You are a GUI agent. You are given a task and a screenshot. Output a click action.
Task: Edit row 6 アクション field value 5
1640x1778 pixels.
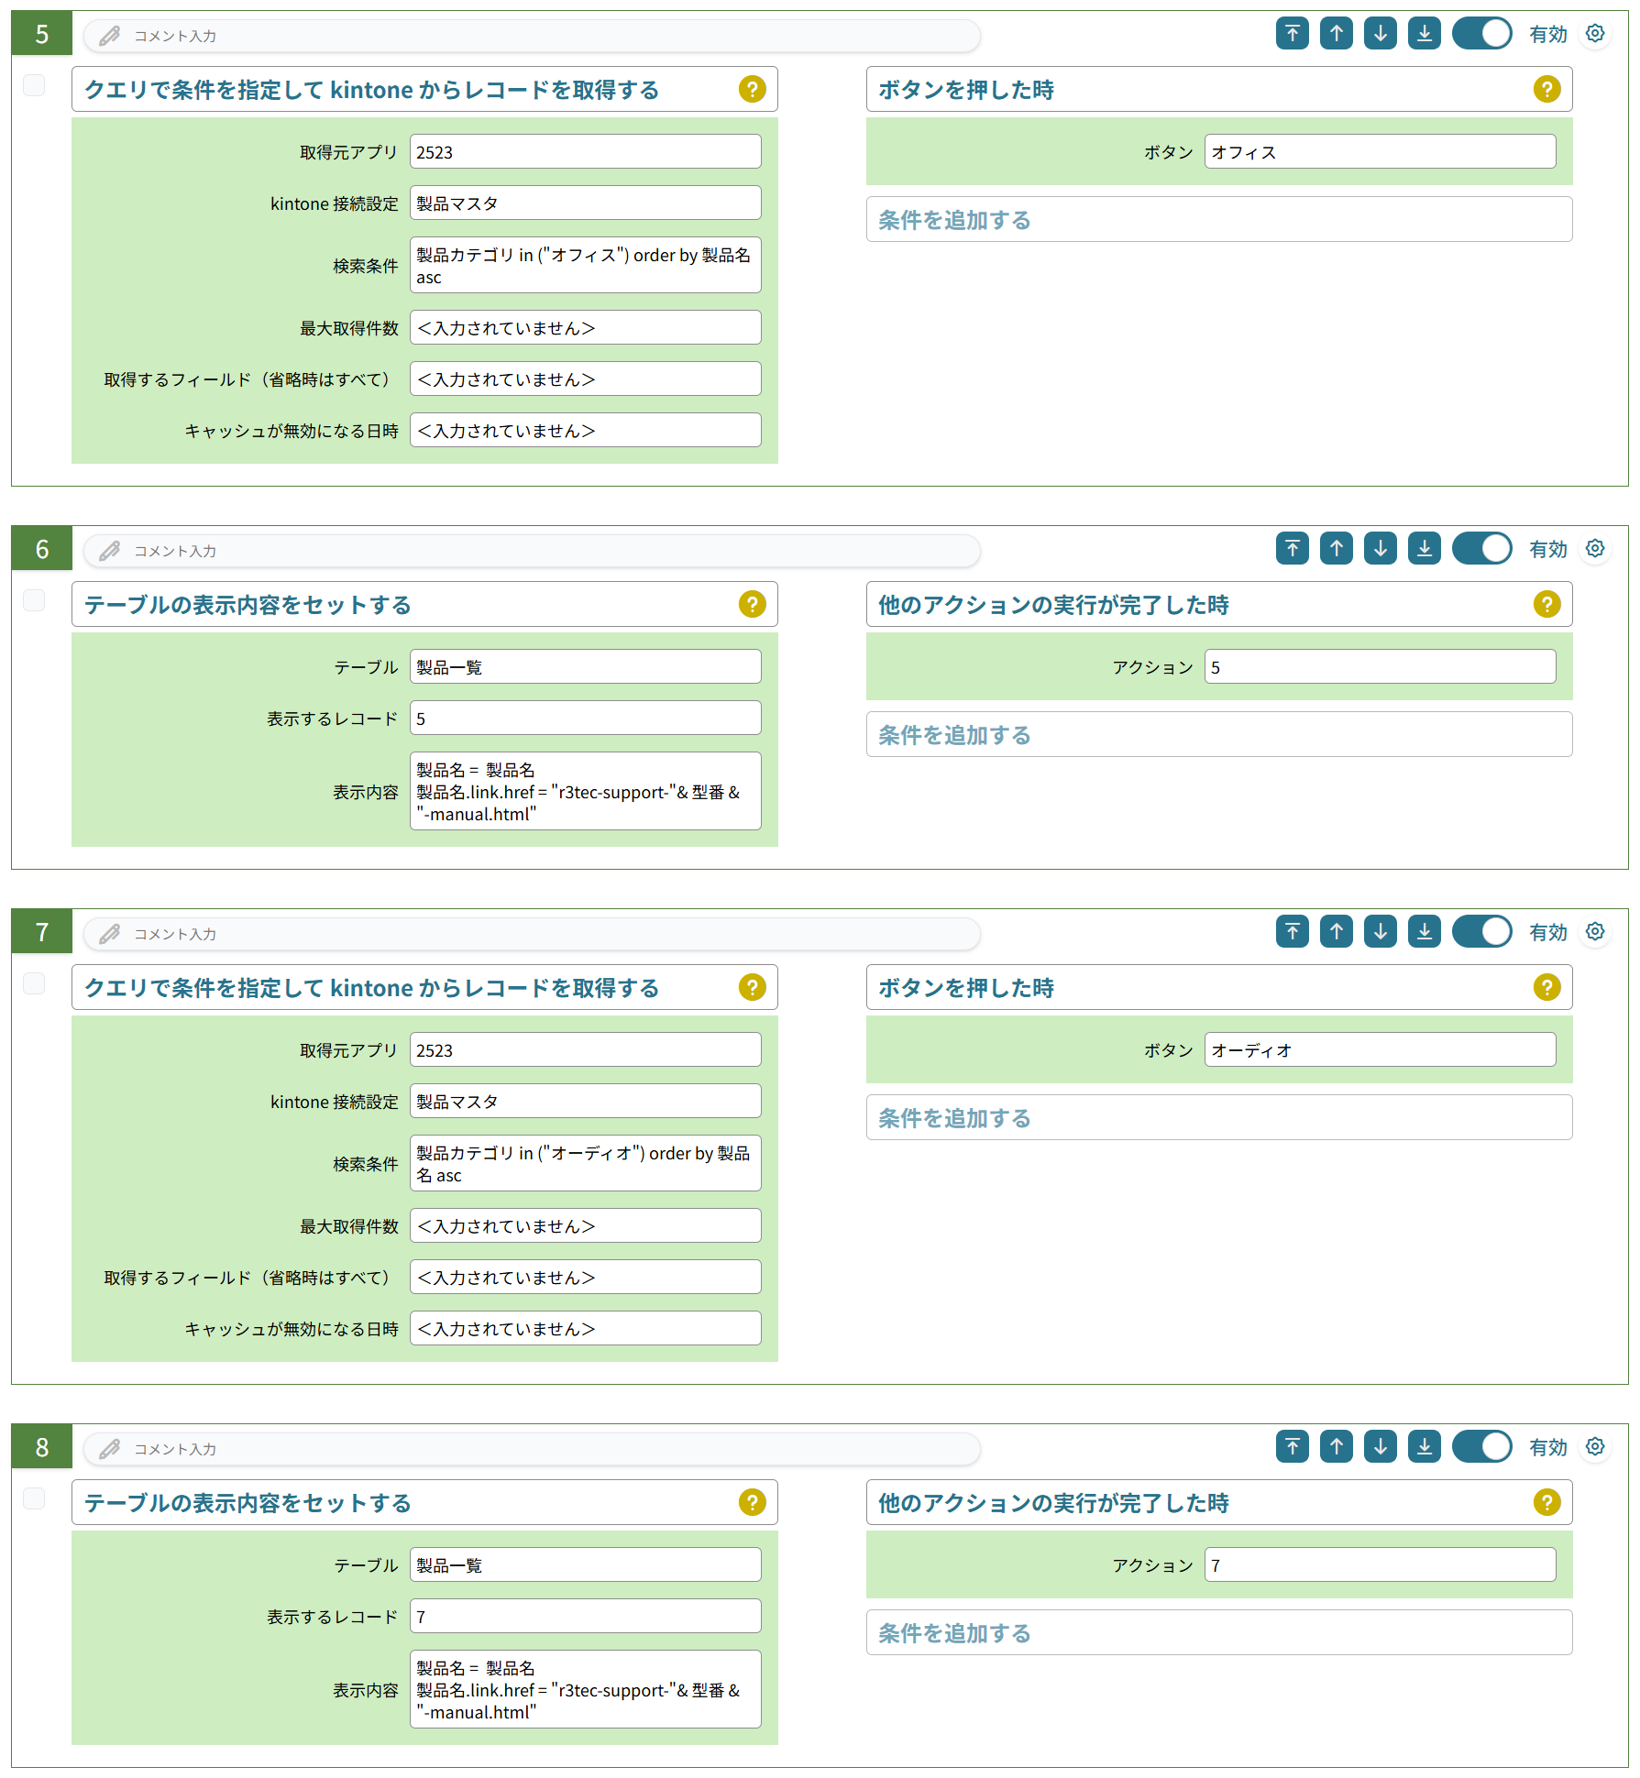[x=1380, y=666]
